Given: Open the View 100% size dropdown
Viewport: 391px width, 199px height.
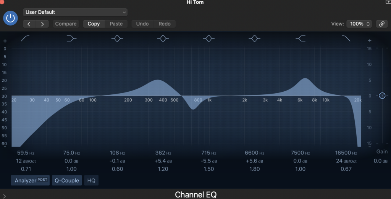Looking at the screenshot, I should tap(359, 24).
